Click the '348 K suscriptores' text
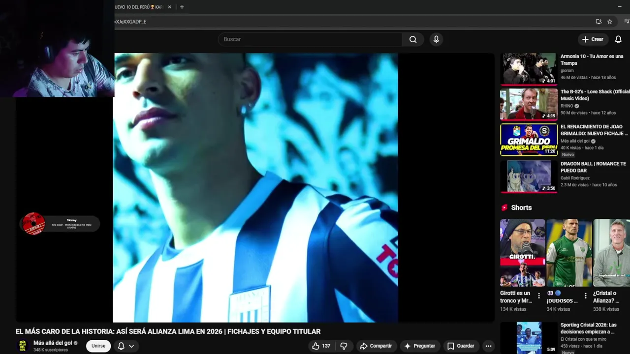The image size is (630, 354). point(50,350)
